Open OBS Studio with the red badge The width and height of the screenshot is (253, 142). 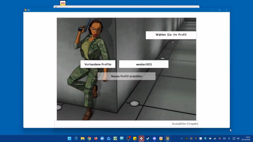[128, 138]
